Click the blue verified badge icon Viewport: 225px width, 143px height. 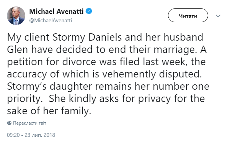point(89,11)
